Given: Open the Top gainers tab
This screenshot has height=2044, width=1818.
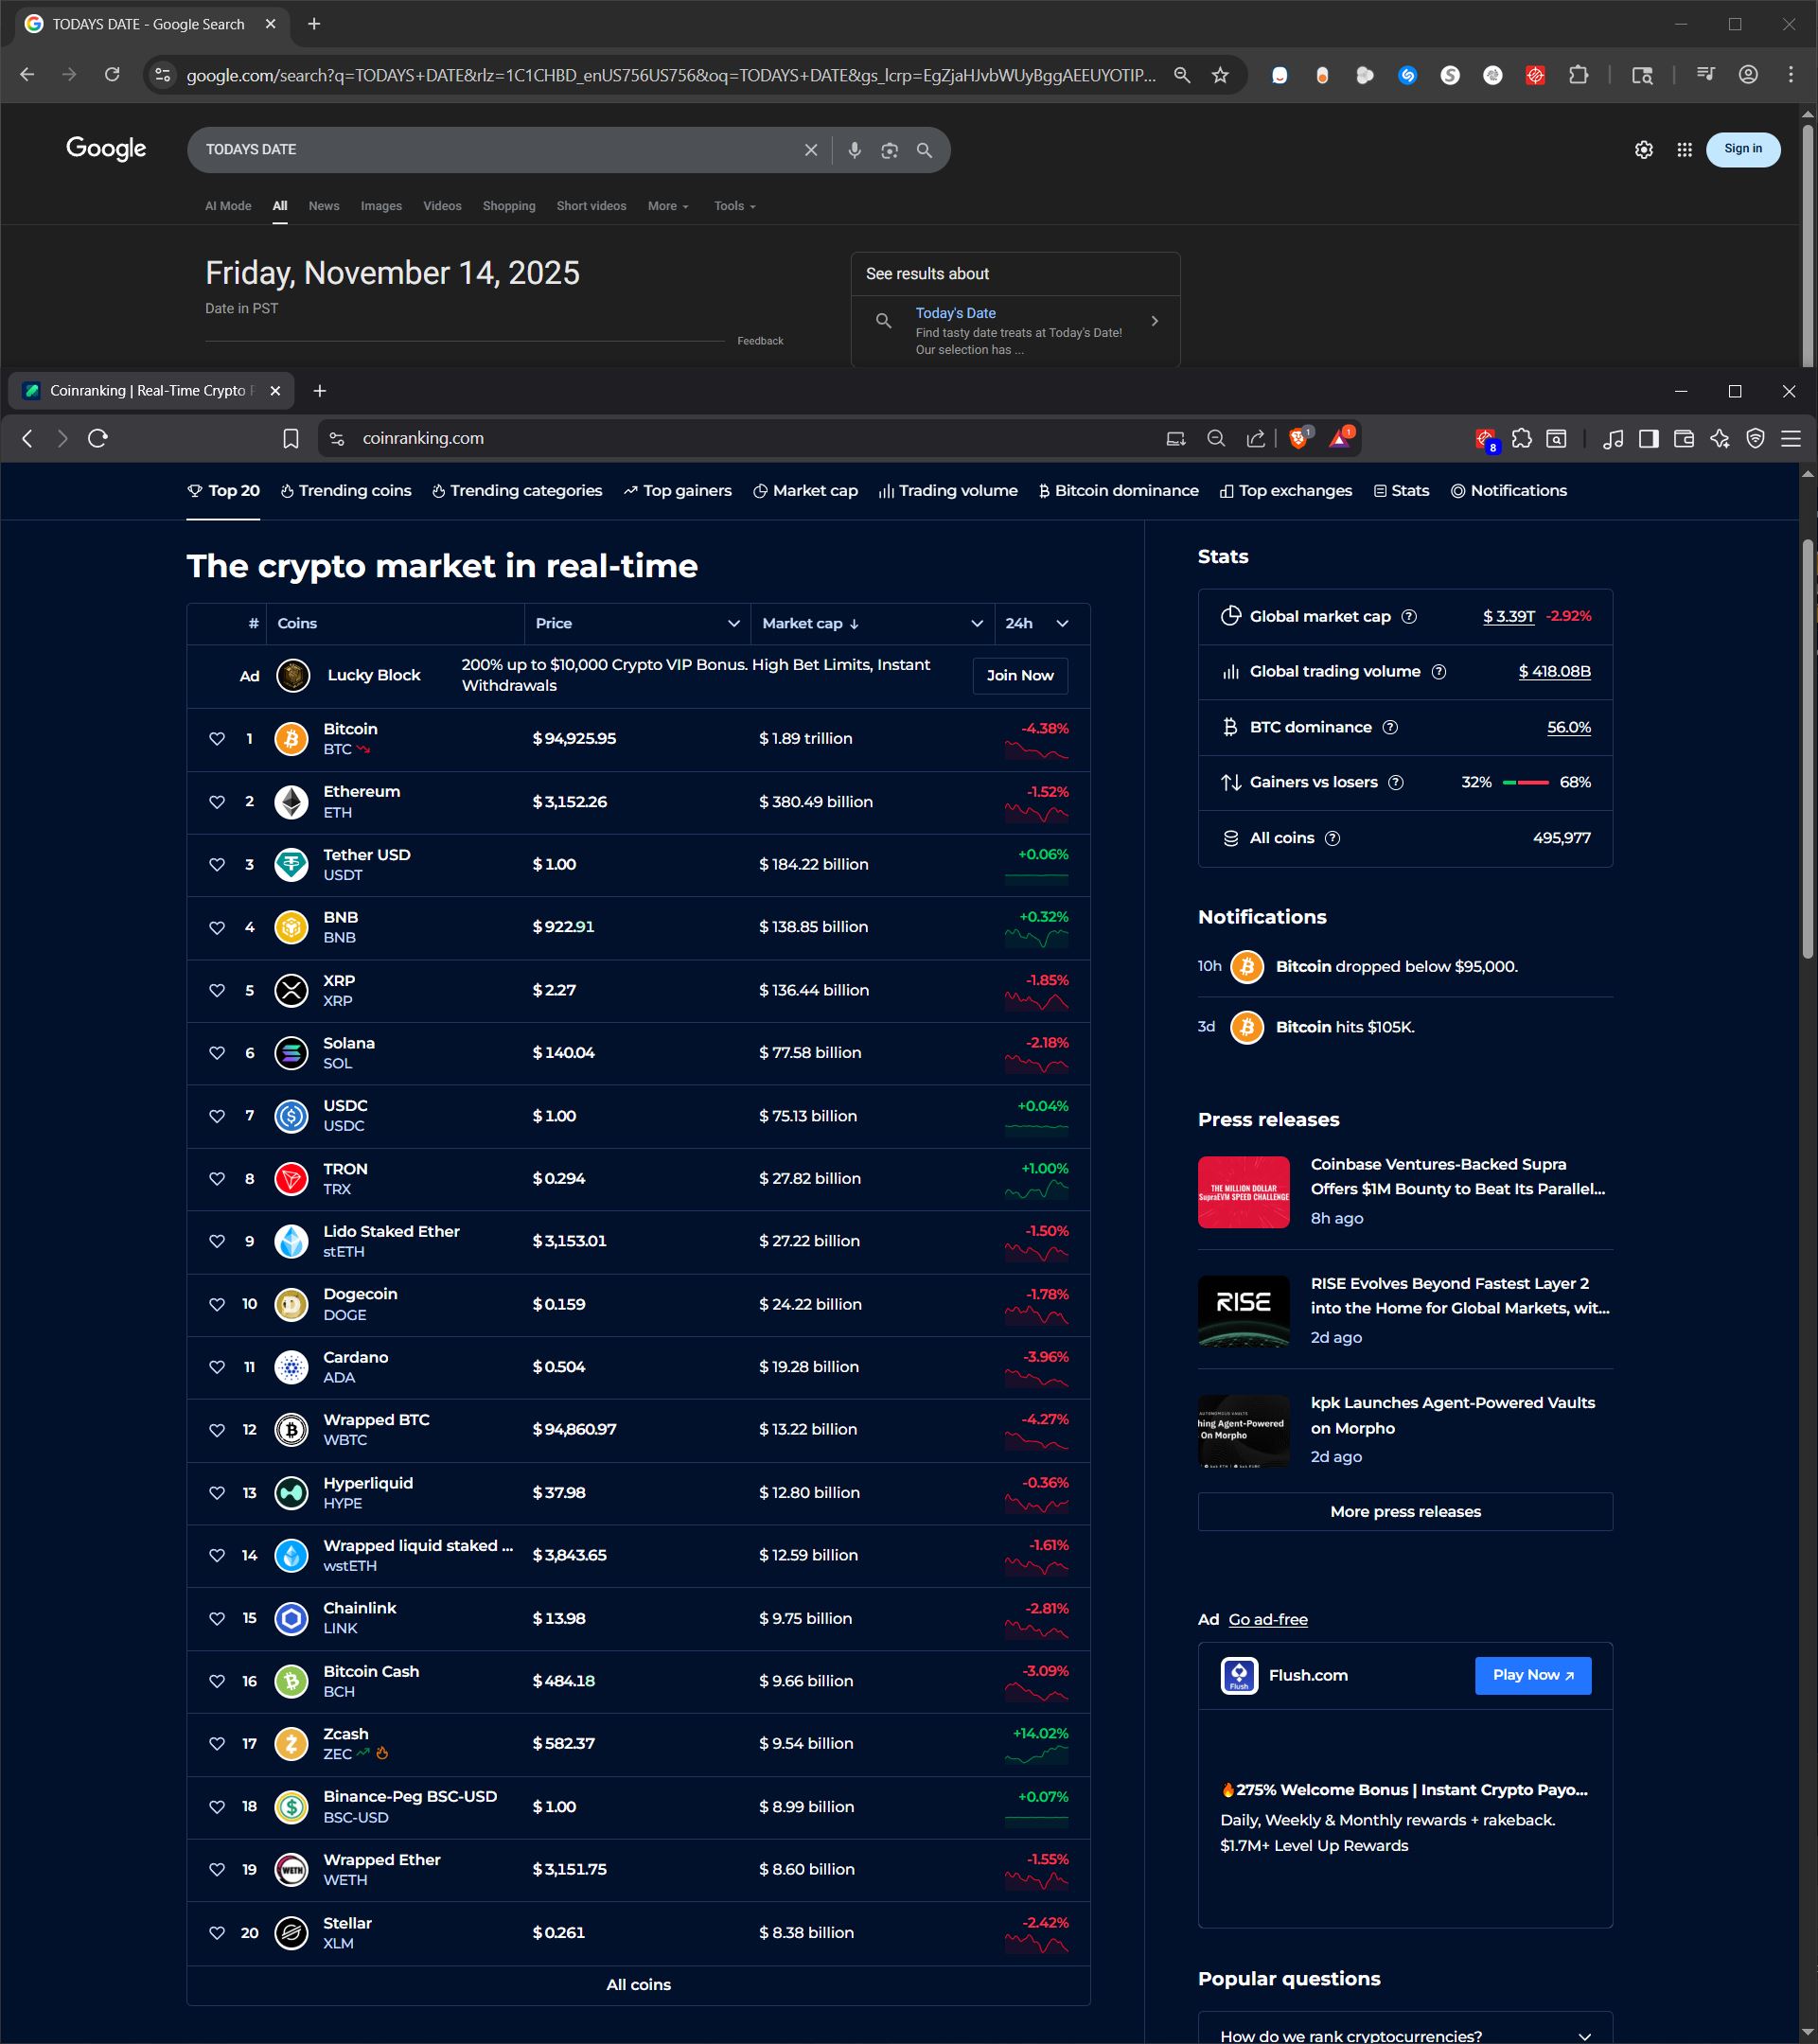Looking at the screenshot, I should [677, 491].
